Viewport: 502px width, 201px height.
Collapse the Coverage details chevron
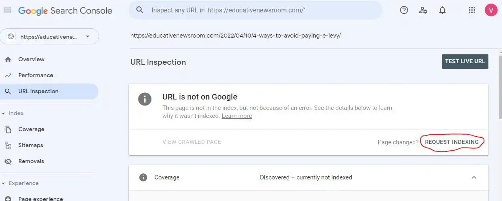pos(474,177)
